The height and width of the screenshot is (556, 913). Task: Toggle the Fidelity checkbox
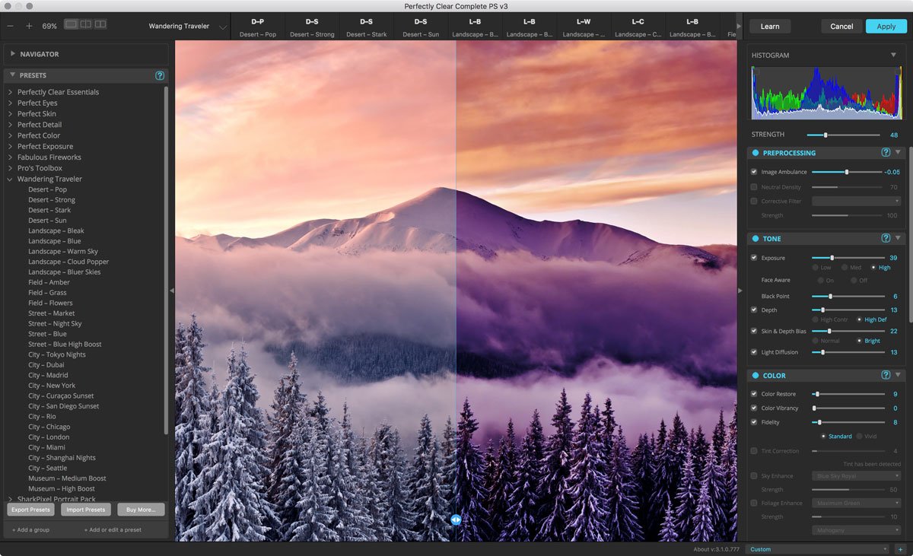[754, 422]
